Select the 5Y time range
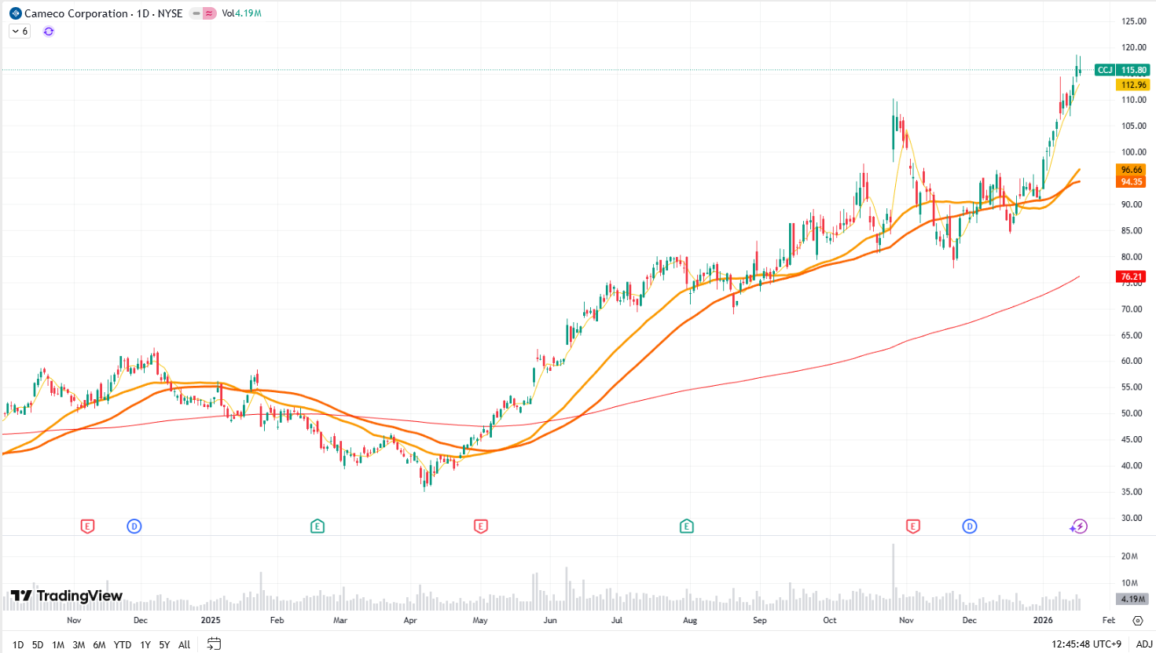 164,644
